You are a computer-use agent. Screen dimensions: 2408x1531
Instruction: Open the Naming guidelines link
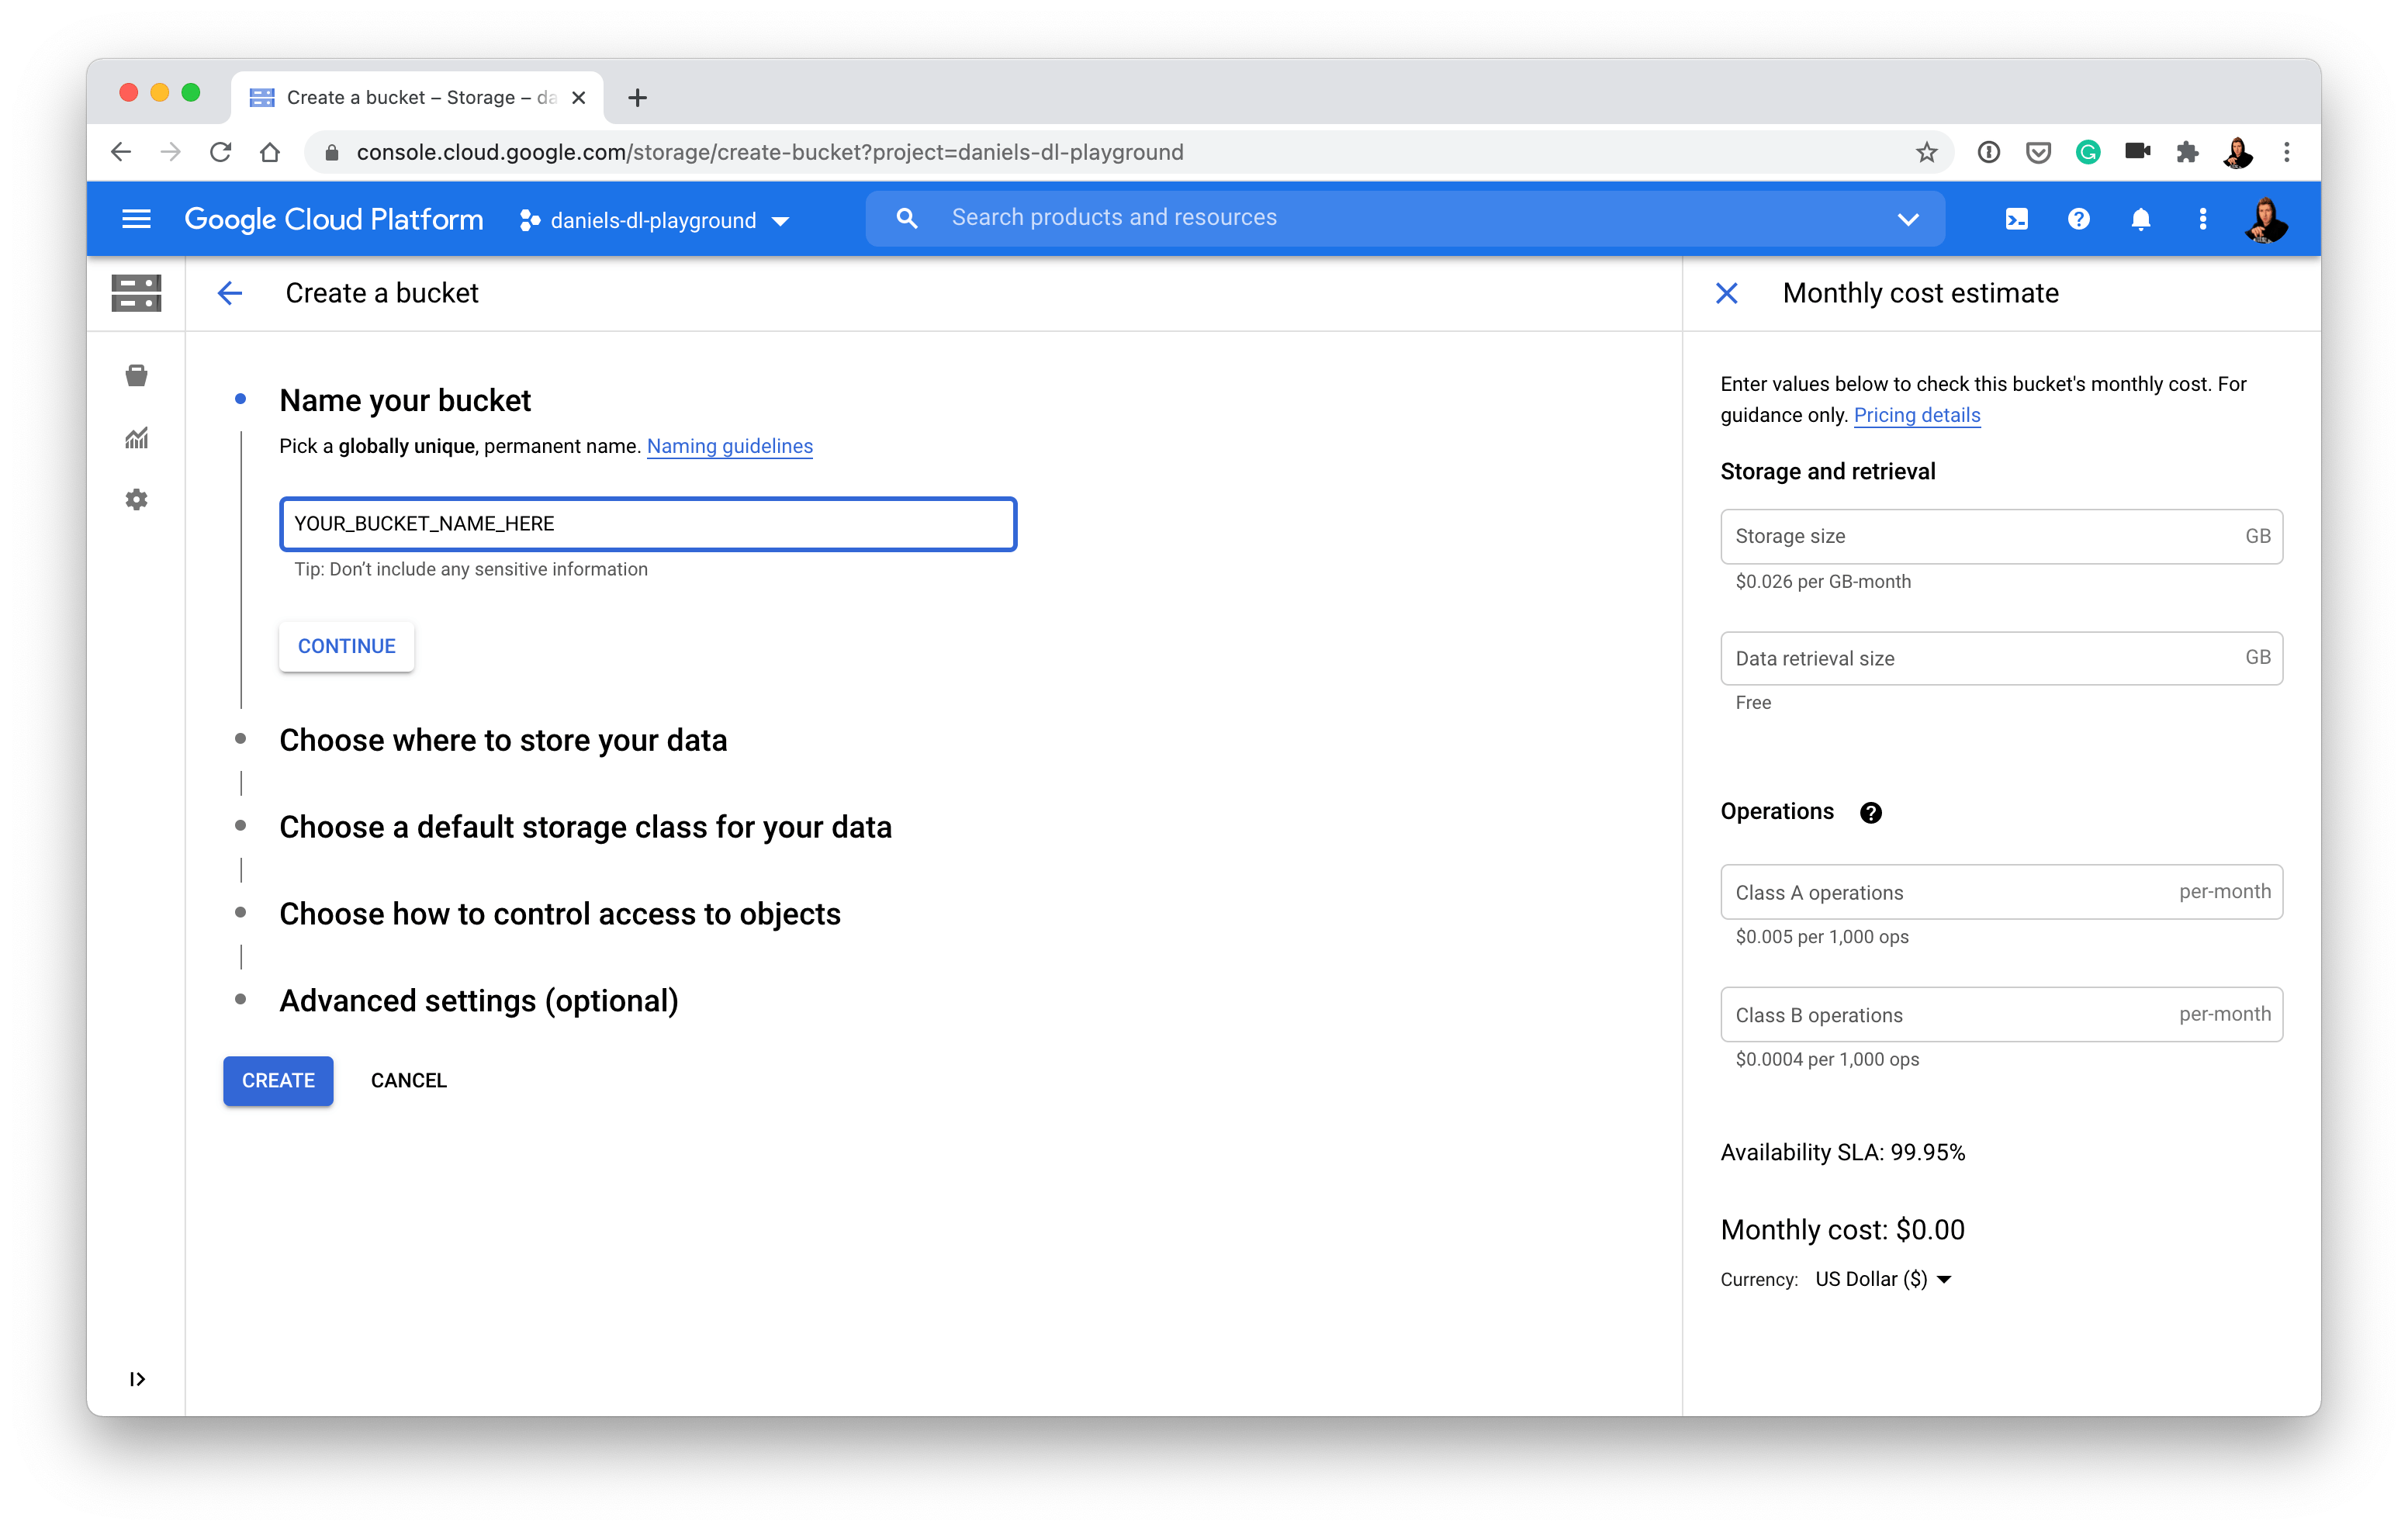[729, 446]
